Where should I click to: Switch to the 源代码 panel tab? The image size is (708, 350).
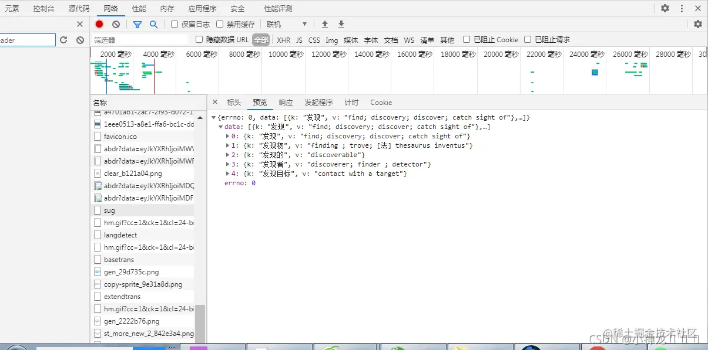[79, 8]
